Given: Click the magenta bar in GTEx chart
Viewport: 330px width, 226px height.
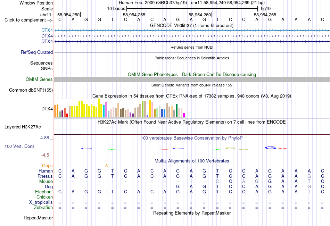Looking at the screenshot, I should click(184, 115).
